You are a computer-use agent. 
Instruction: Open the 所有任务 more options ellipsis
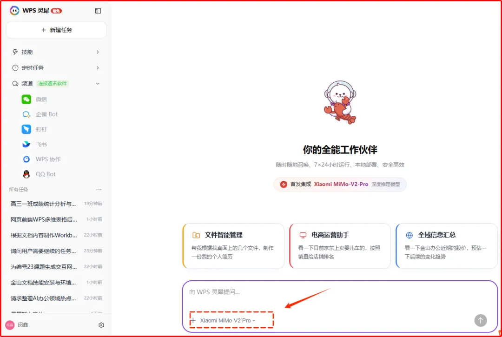[x=99, y=190]
